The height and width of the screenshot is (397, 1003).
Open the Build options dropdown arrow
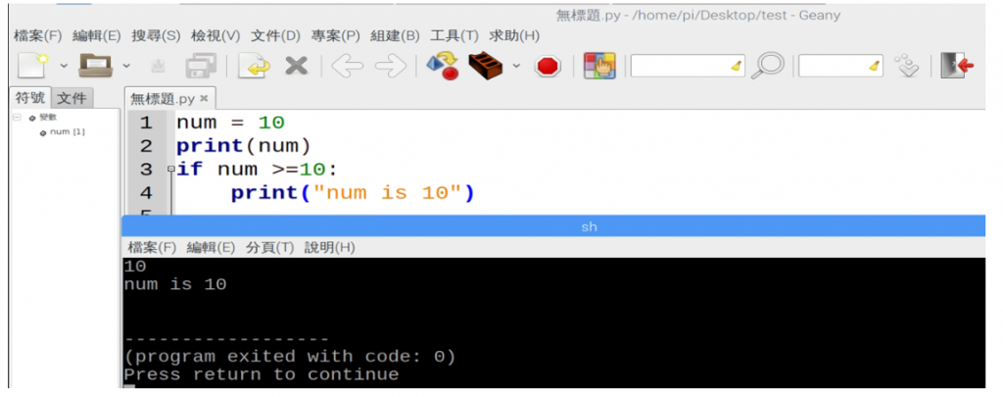tap(516, 66)
